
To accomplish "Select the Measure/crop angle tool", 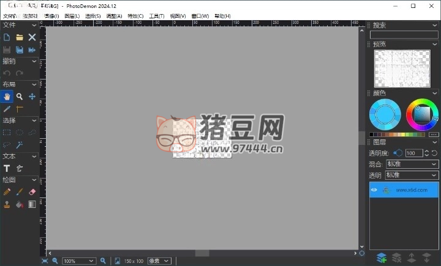I will point(20,109).
